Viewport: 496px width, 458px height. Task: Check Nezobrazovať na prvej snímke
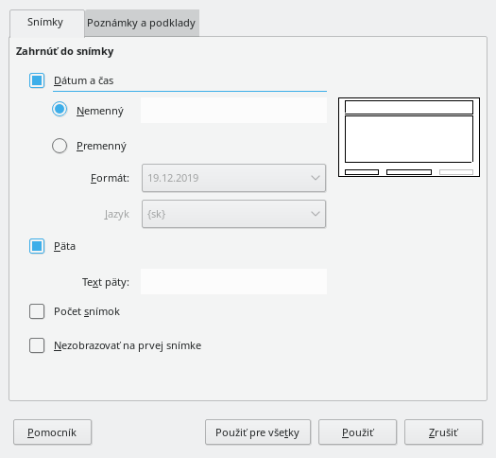[x=37, y=345]
